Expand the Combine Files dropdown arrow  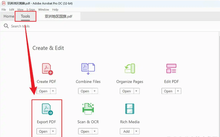pyautogui.click(x=95, y=91)
